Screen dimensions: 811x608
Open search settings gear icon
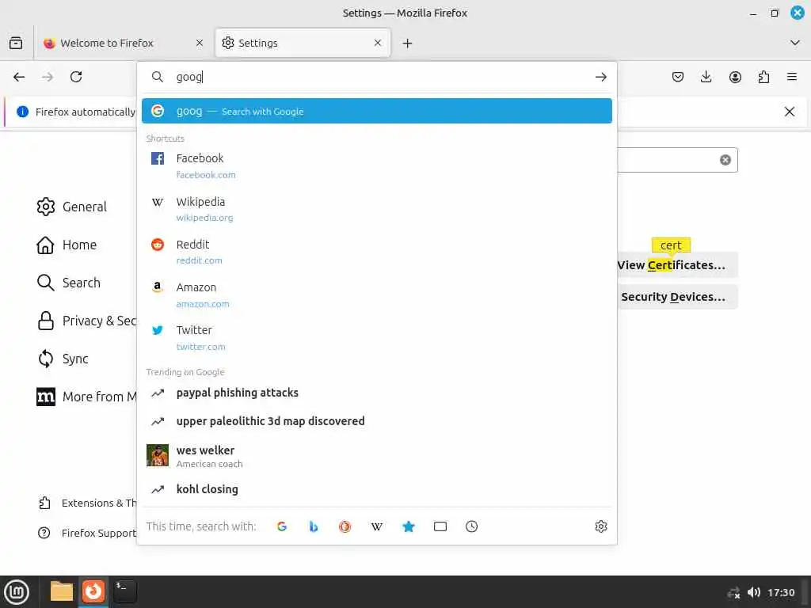pos(600,526)
